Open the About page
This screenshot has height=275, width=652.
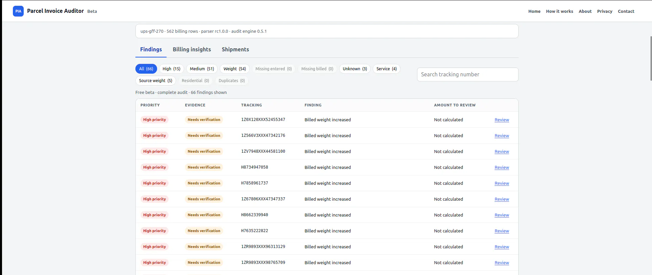pos(585,11)
